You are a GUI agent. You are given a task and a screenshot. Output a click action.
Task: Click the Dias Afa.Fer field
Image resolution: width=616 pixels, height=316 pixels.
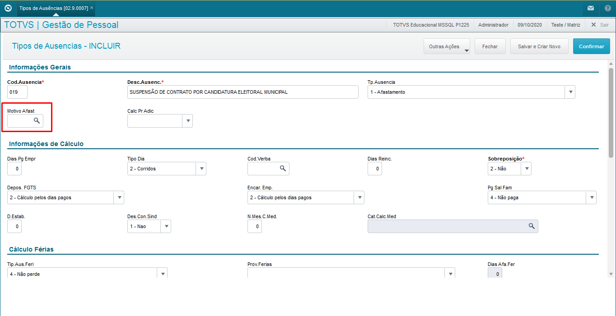point(495,273)
